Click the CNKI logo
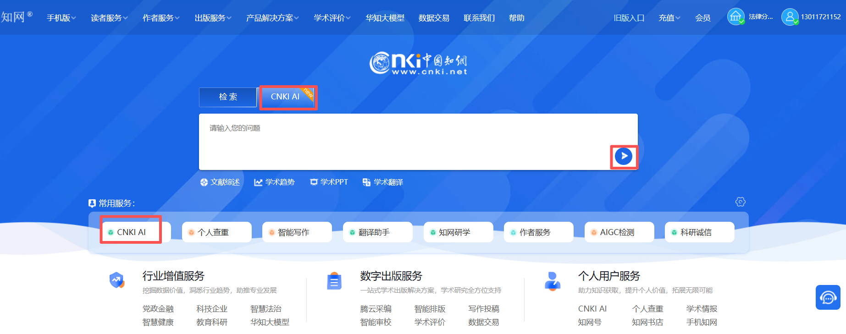Viewport: 846px width, 334px height. coord(418,64)
